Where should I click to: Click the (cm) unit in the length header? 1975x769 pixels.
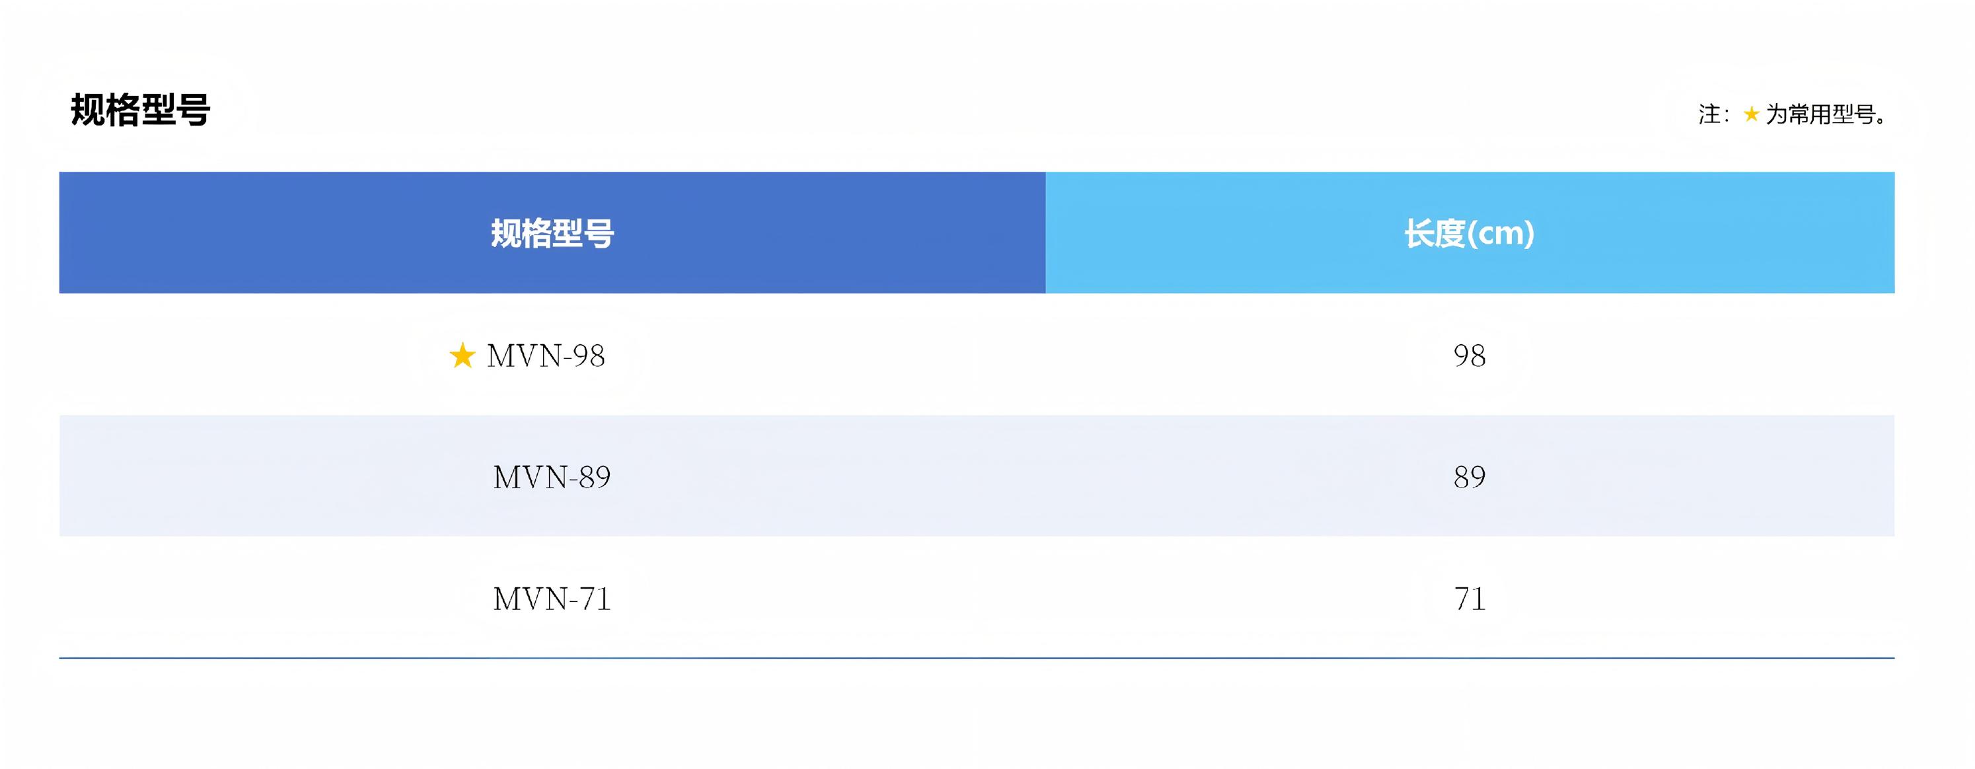pyautogui.click(x=1501, y=233)
